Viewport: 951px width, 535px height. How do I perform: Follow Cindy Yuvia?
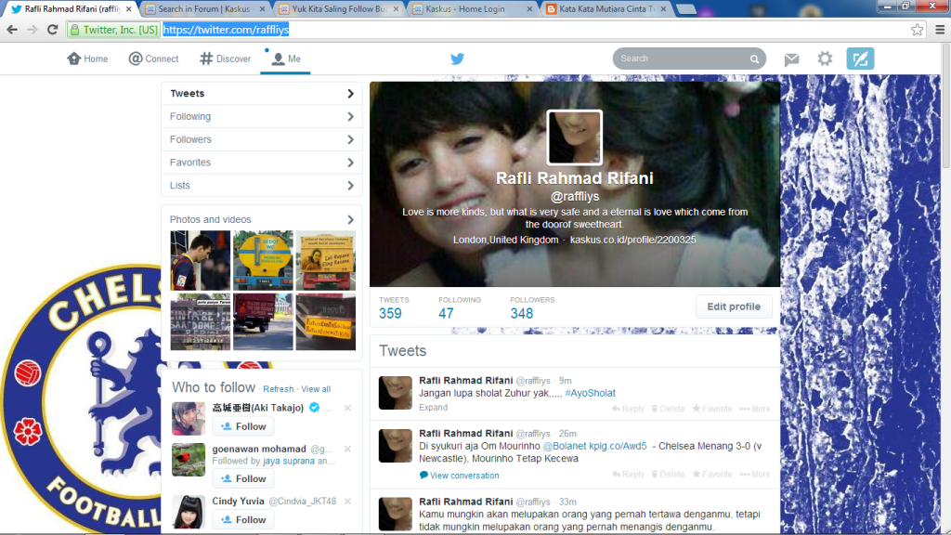tap(243, 520)
